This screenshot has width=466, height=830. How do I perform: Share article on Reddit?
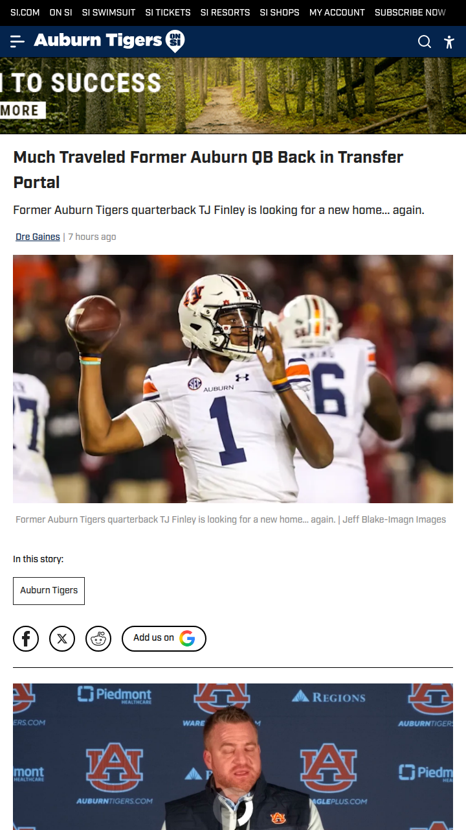click(98, 639)
